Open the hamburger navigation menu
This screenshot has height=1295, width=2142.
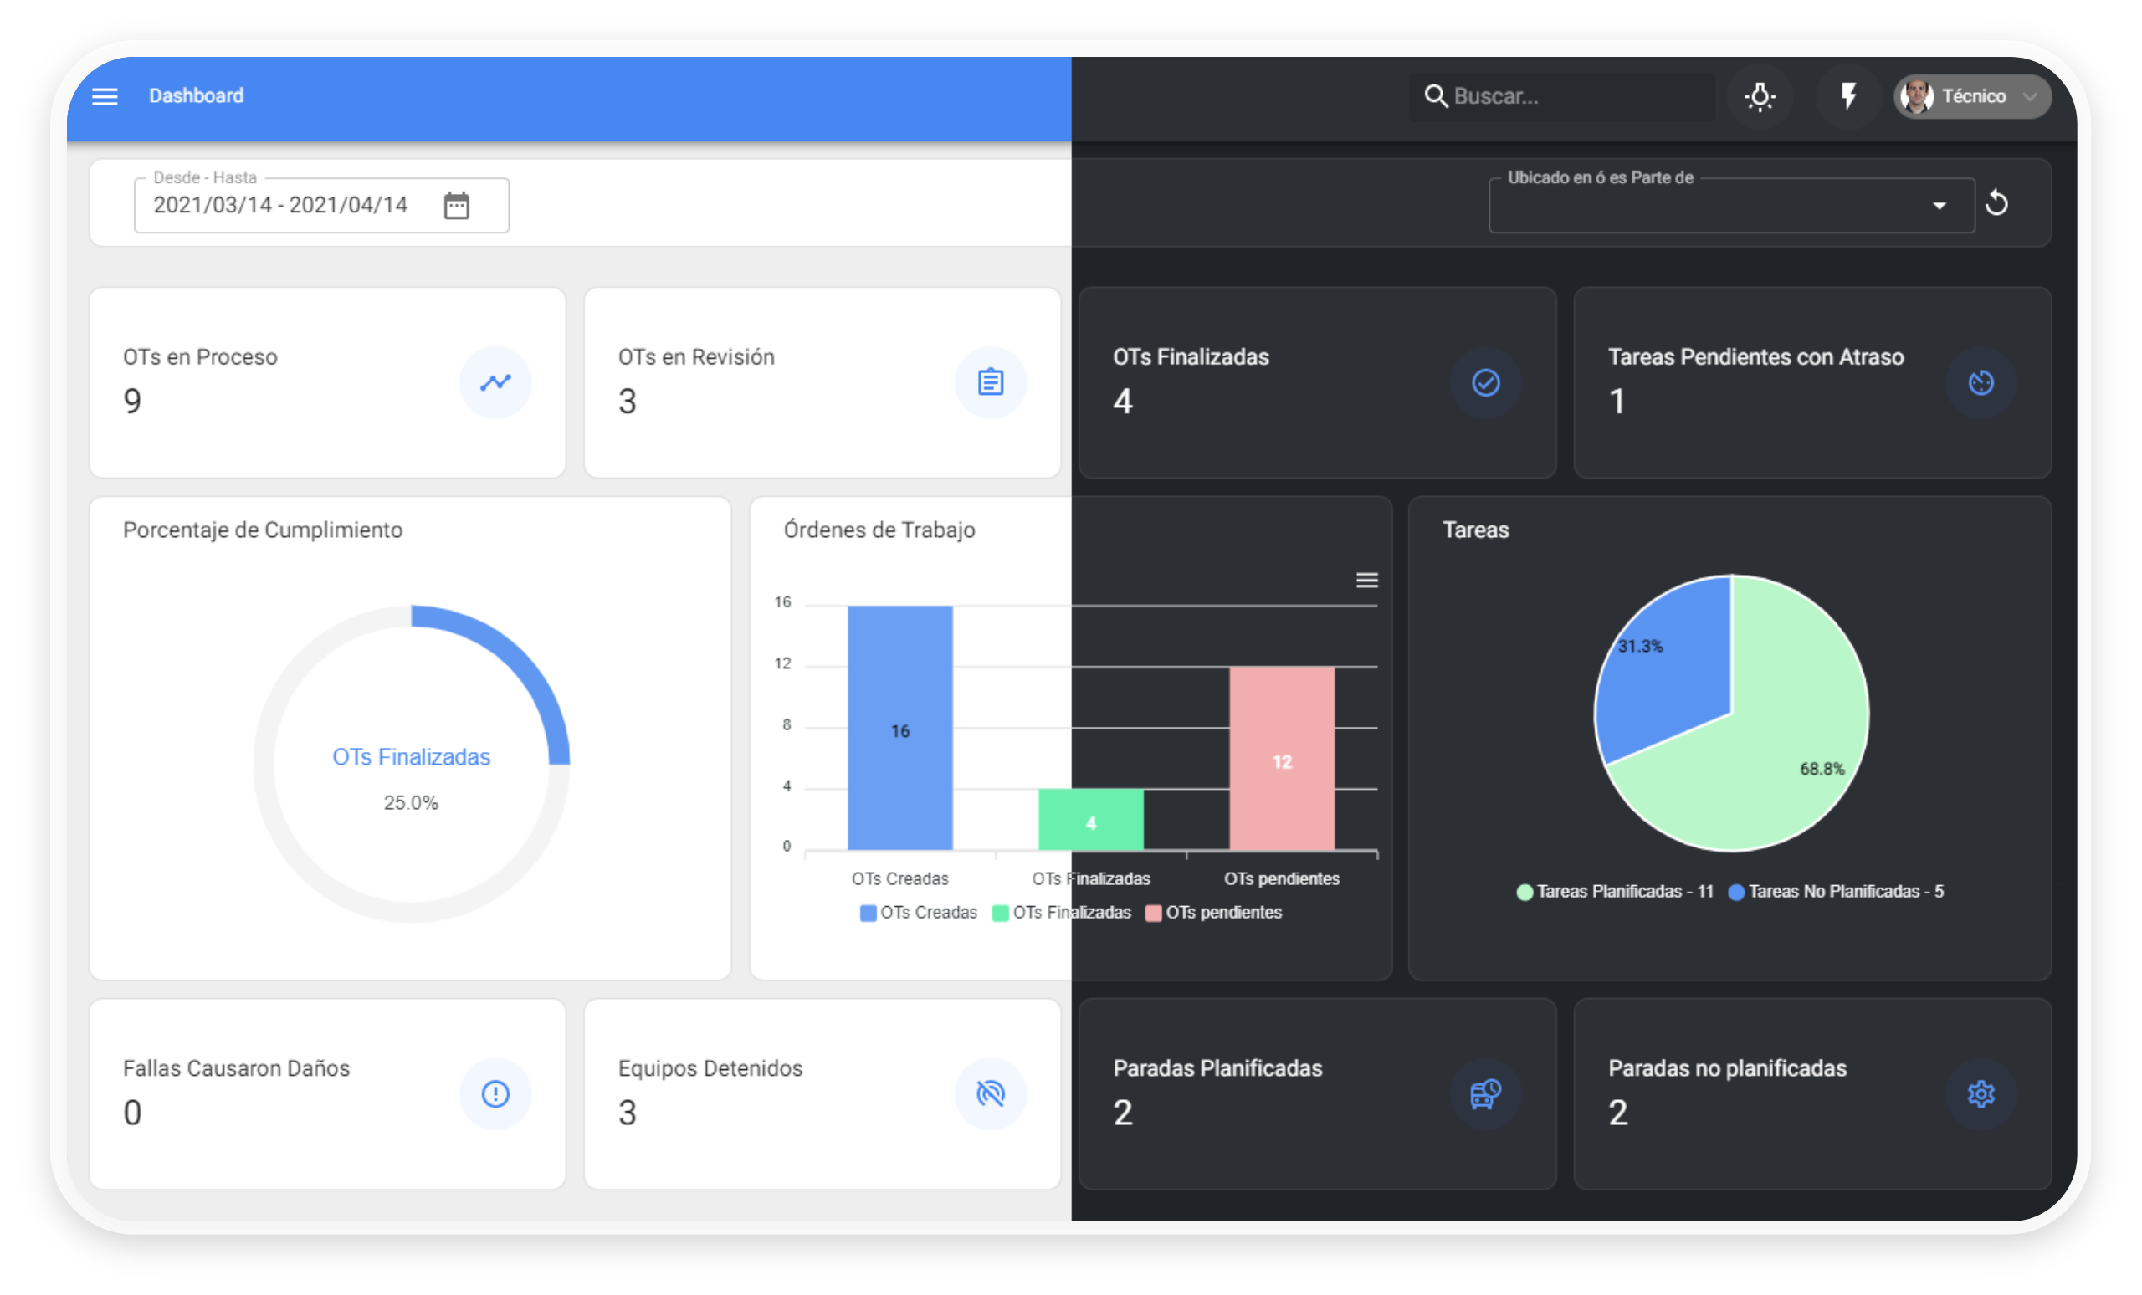(x=105, y=95)
